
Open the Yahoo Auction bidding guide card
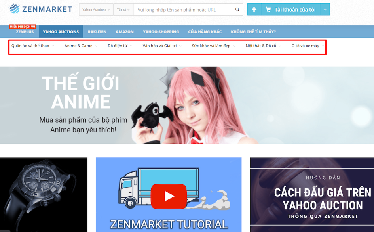[312, 195]
